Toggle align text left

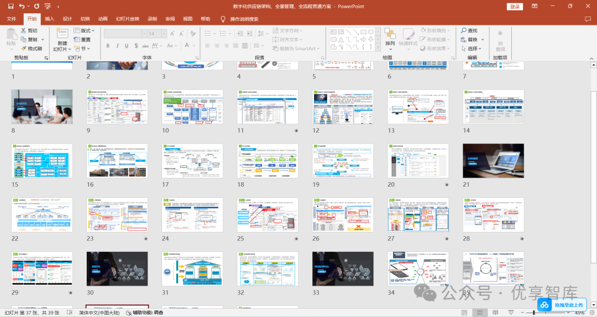pos(207,46)
